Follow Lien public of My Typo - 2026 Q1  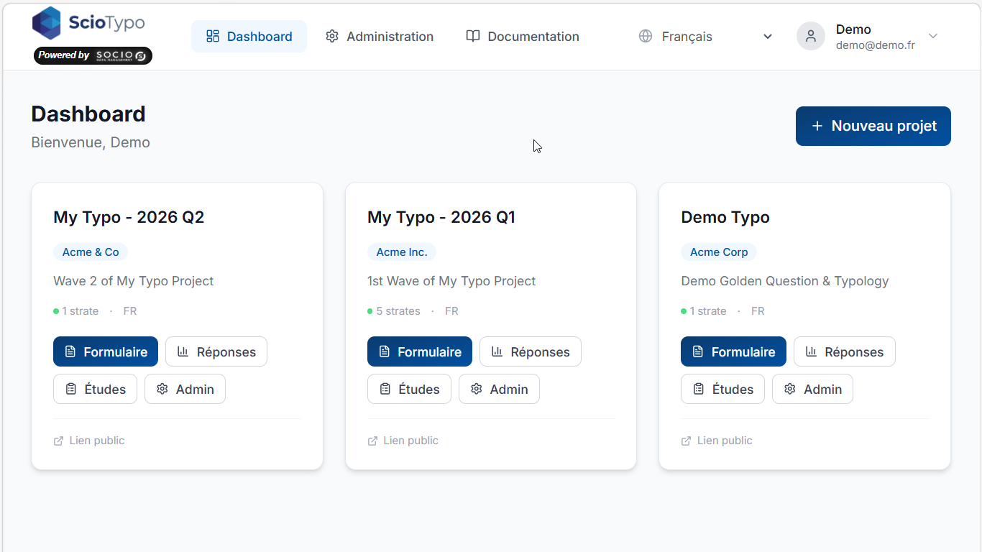403,441
